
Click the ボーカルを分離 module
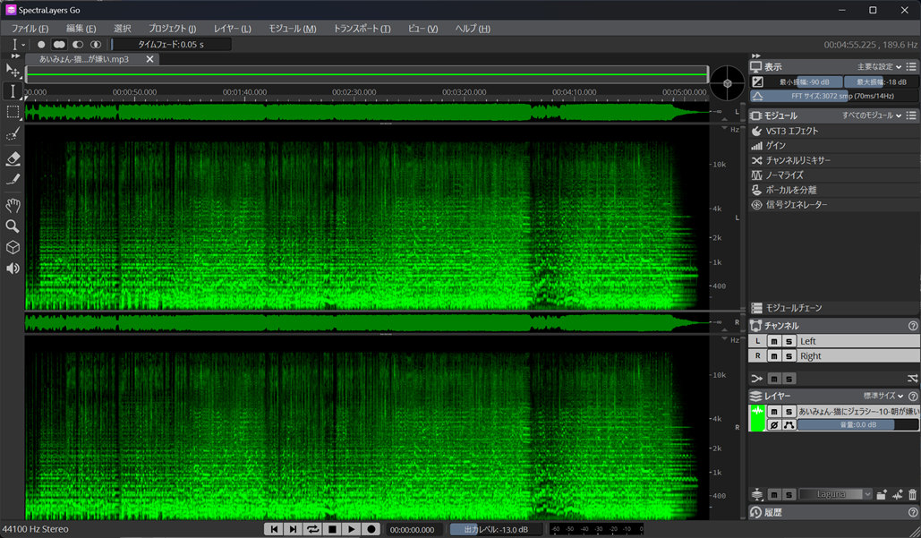790,190
